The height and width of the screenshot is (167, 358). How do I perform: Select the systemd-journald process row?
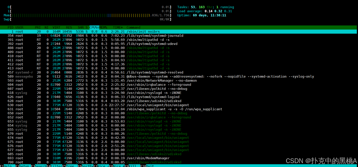pyautogui.click(x=179, y=36)
